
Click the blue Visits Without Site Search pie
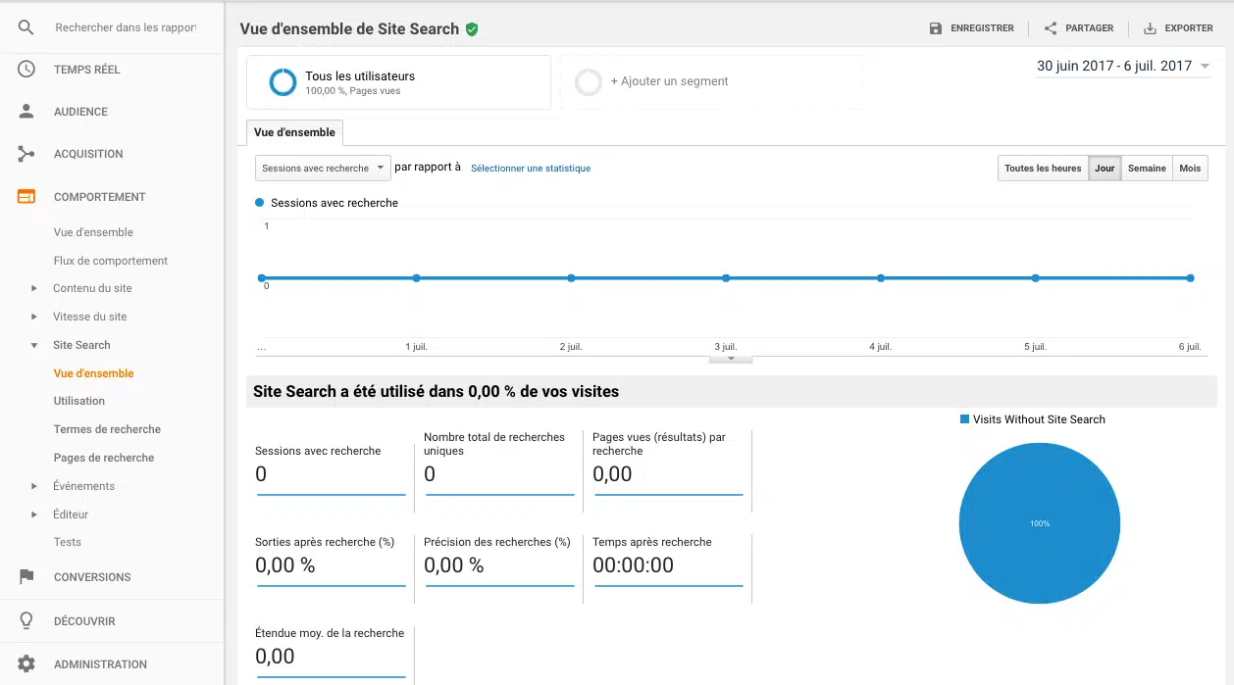(1039, 523)
